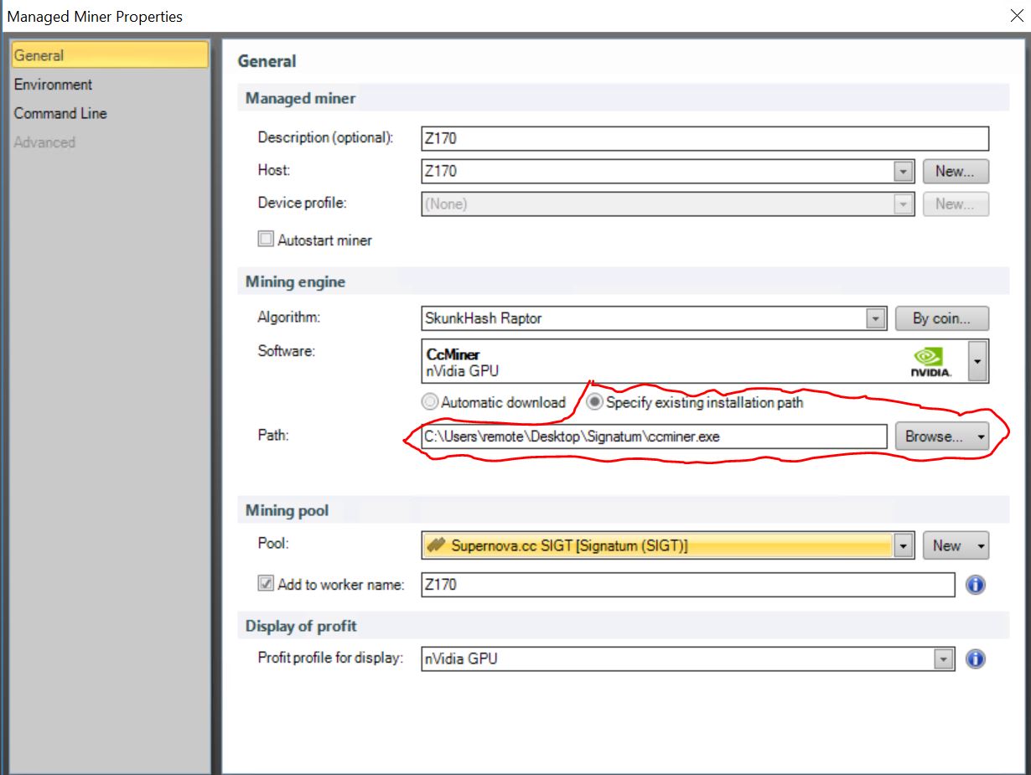
Task: Toggle the Autostart miner checkbox
Action: [x=266, y=240]
